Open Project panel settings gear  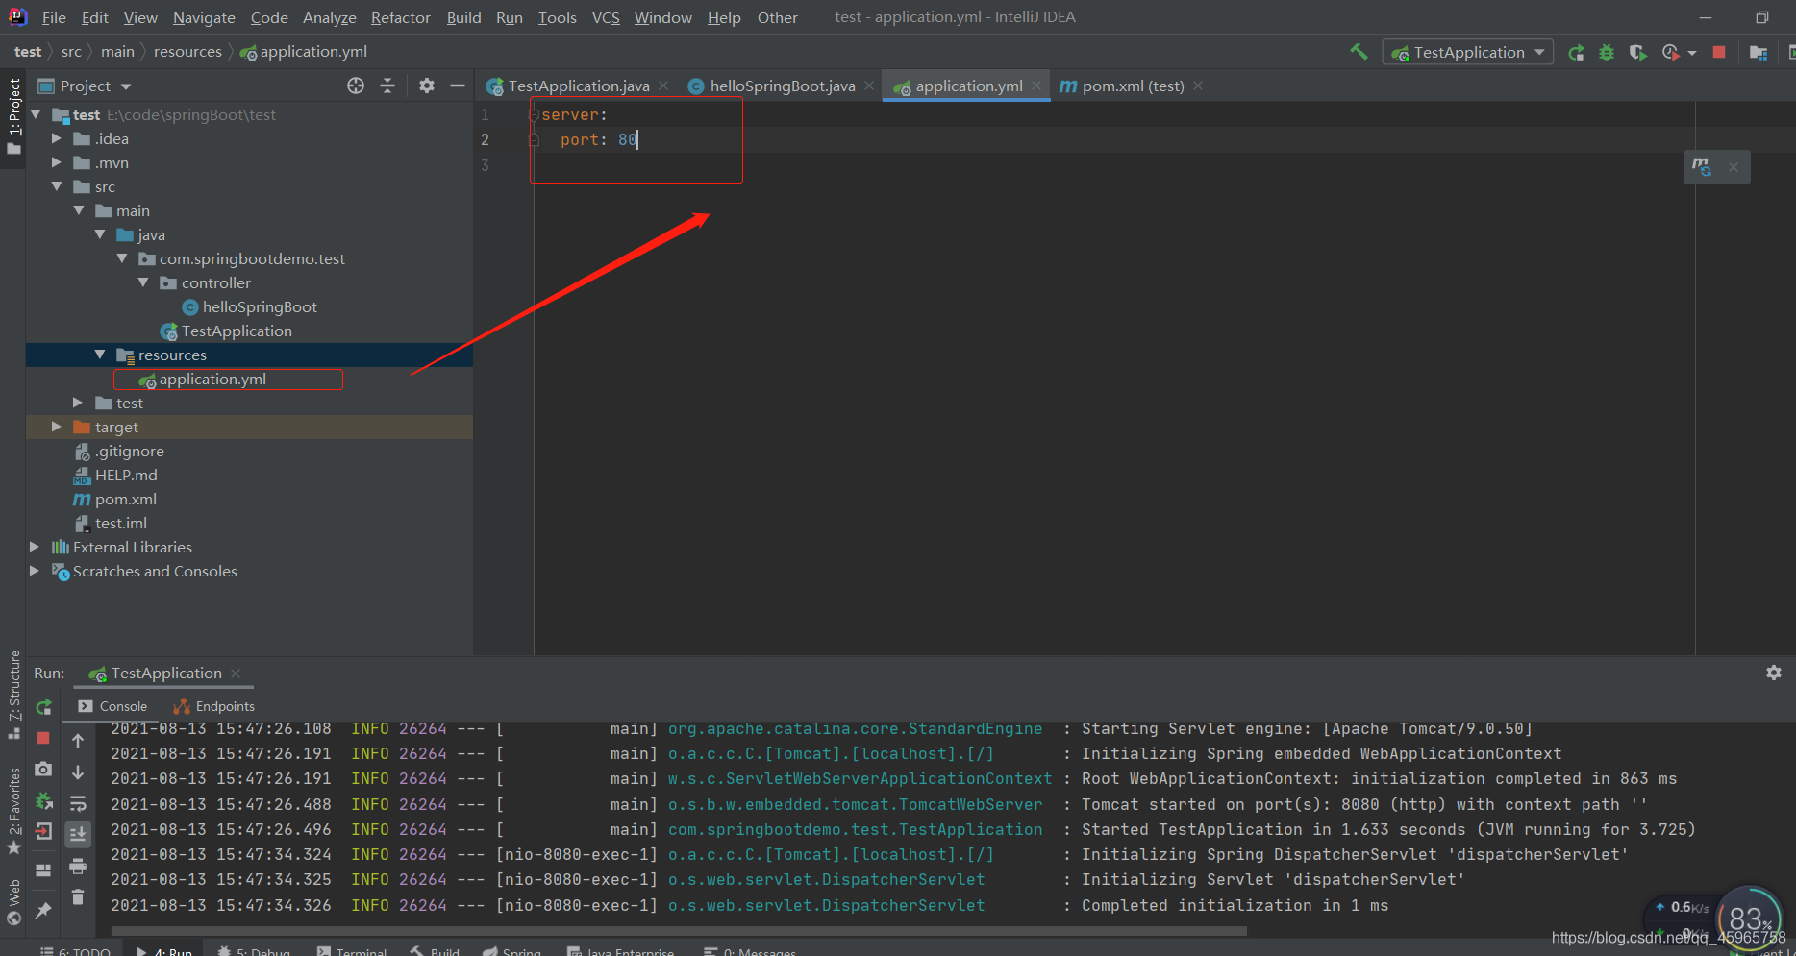coord(427,86)
